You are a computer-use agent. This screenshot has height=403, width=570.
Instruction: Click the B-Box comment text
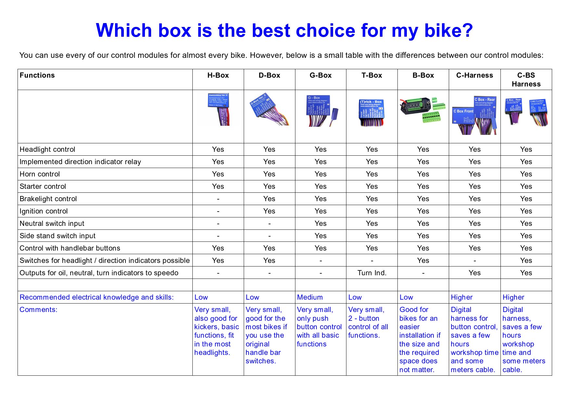click(420, 340)
